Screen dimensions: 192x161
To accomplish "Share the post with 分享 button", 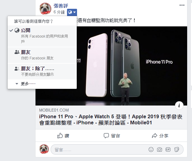I will coord(160,136).
